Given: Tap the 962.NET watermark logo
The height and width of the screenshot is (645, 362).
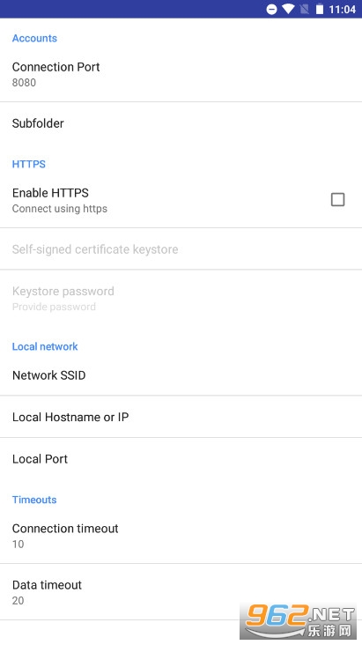Looking at the screenshot, I should pyautogui.click(x=299, y=620).
